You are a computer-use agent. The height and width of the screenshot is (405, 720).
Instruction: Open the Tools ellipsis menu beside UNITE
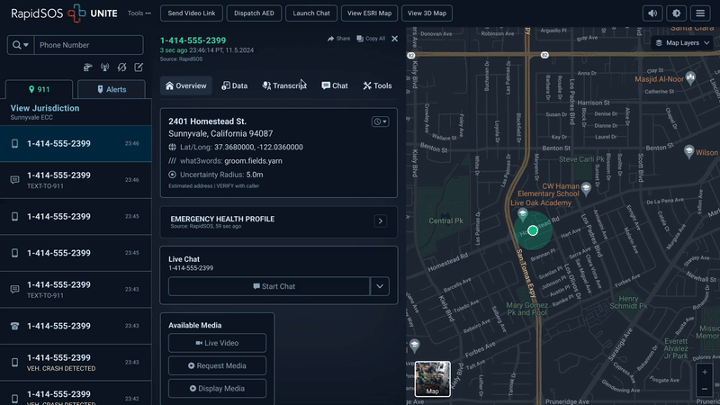[139, 13]
